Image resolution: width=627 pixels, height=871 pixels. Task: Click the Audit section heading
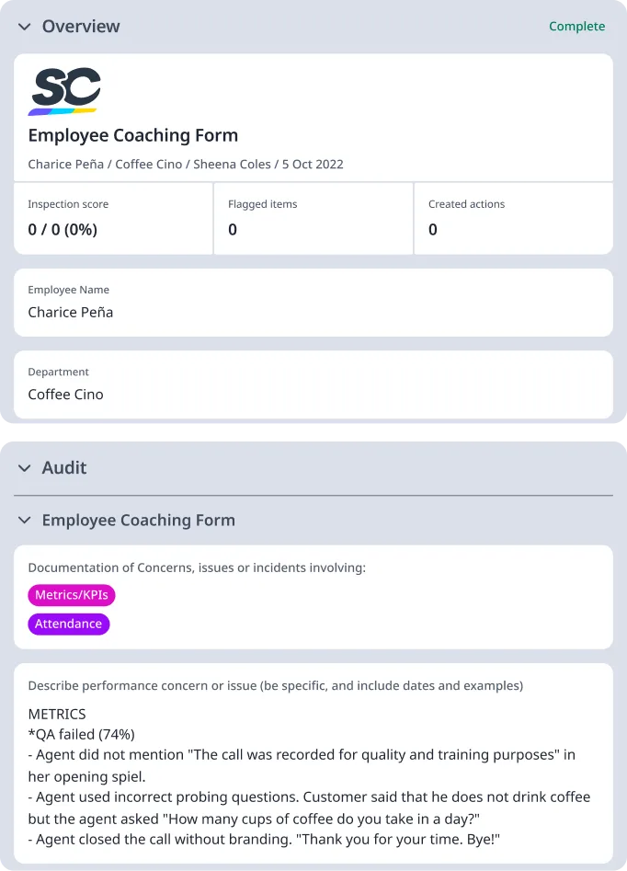coord(64,468)
